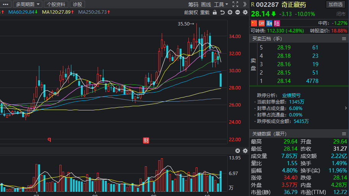Click 转股溢价 18.88% value
349x196 pixels.
(339, 30)
